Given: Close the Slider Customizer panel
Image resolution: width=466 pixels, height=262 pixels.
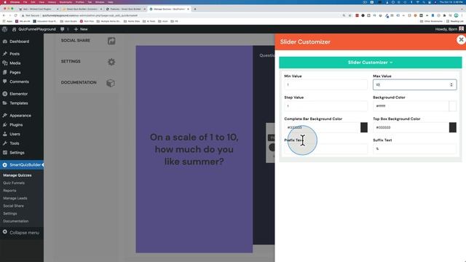Looking at the screenshot, I should pyautogui.click(x=461, y=39).
